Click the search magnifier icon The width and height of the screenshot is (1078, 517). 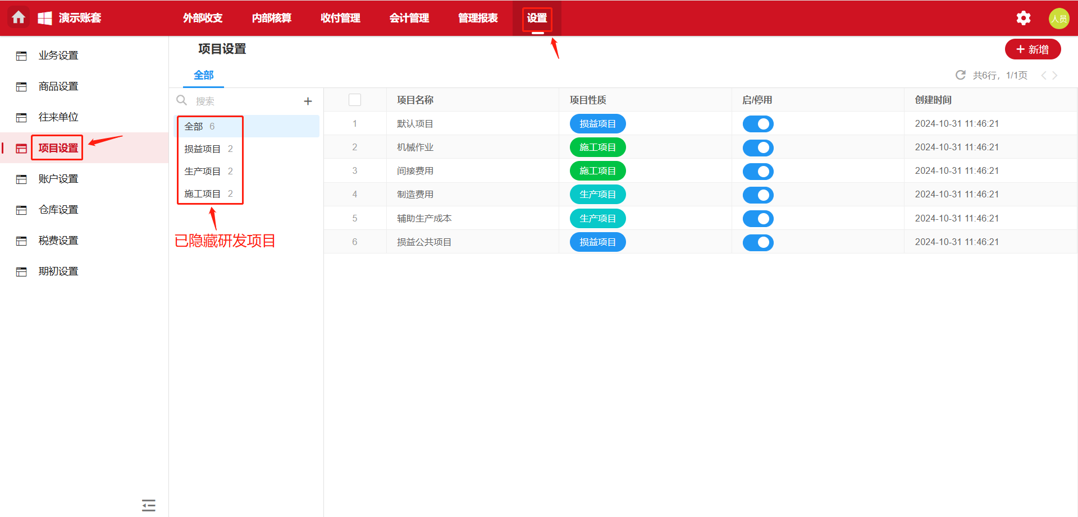click(182, 100)
